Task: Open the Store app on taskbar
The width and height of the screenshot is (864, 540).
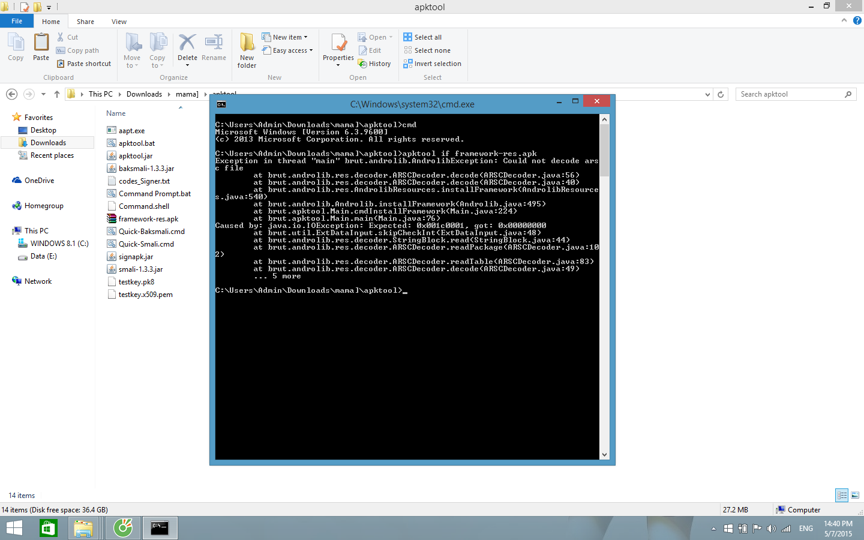Action: tap(48, 528)
